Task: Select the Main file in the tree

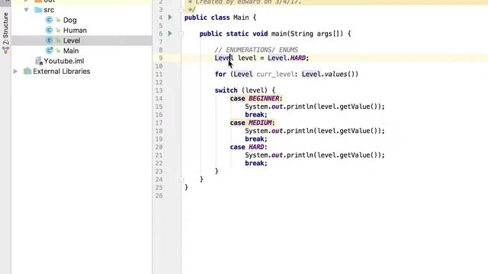Action: (x=71, y=51)
